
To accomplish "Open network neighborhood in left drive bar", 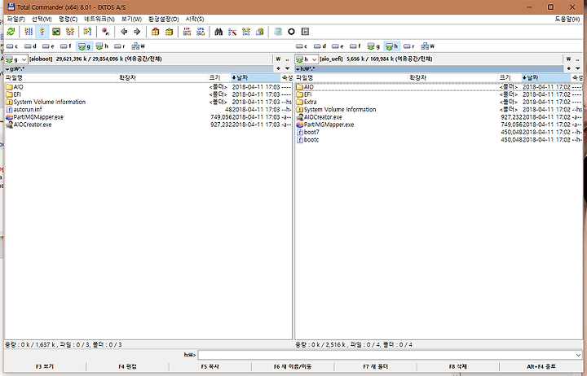I will tap(138, 46).
